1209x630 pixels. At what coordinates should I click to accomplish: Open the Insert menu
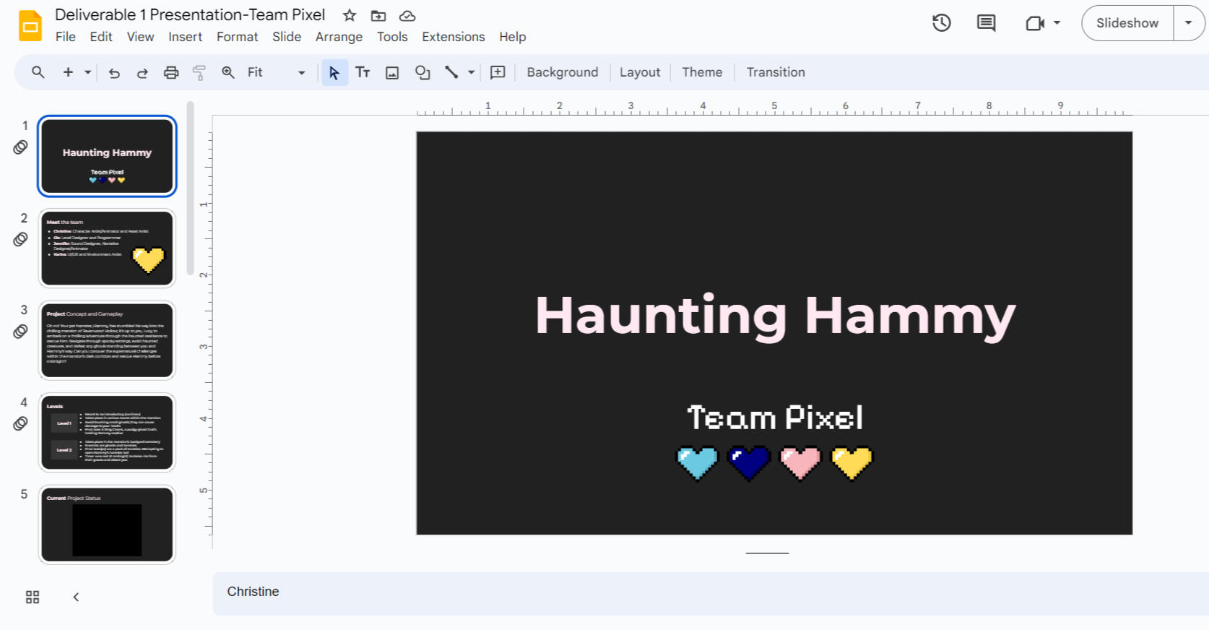coord(185,37)
